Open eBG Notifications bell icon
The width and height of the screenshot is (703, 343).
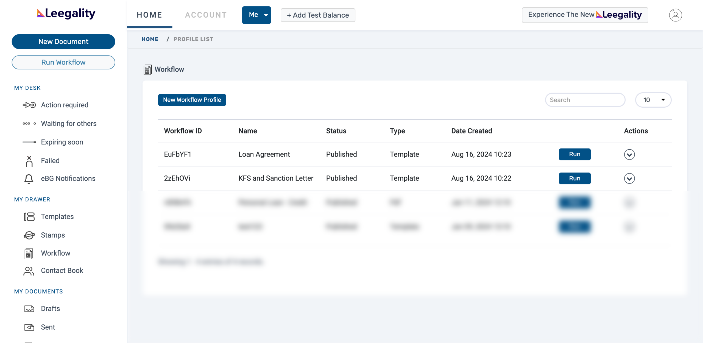tap(29, 179)
